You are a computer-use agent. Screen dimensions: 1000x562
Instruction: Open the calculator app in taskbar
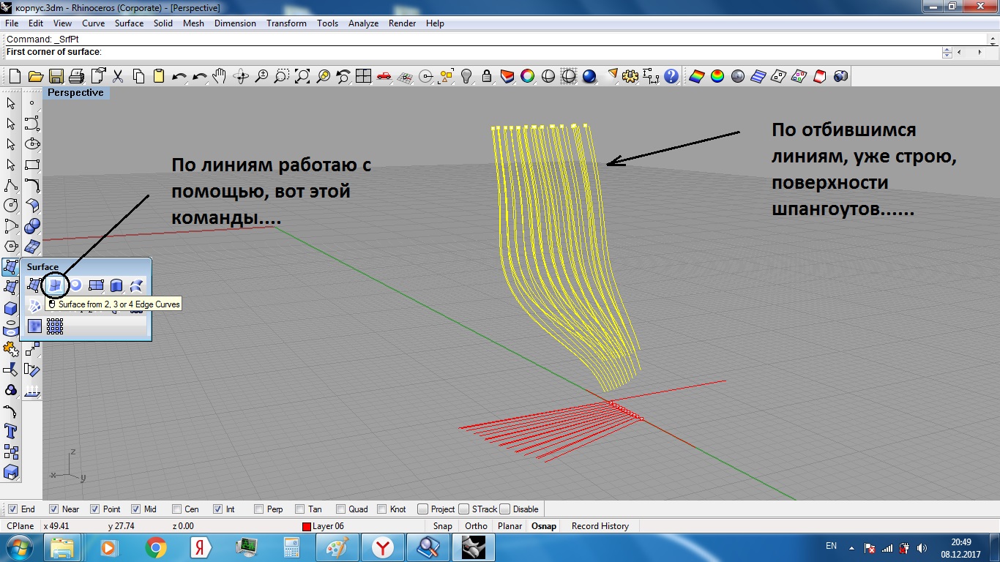(x=291, y=547)
